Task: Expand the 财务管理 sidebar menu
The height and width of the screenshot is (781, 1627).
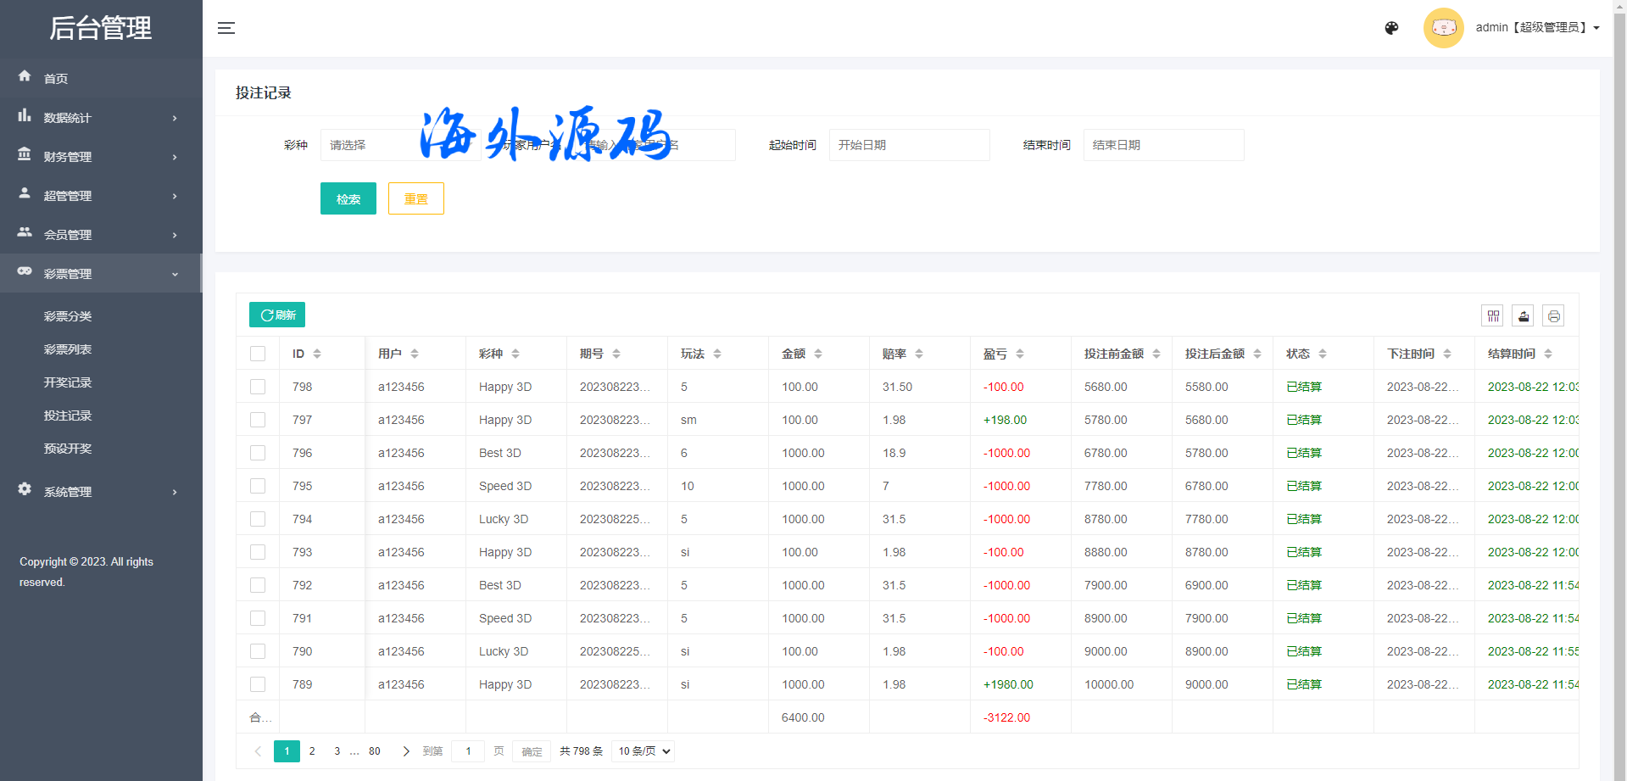Action: point(100,157)
